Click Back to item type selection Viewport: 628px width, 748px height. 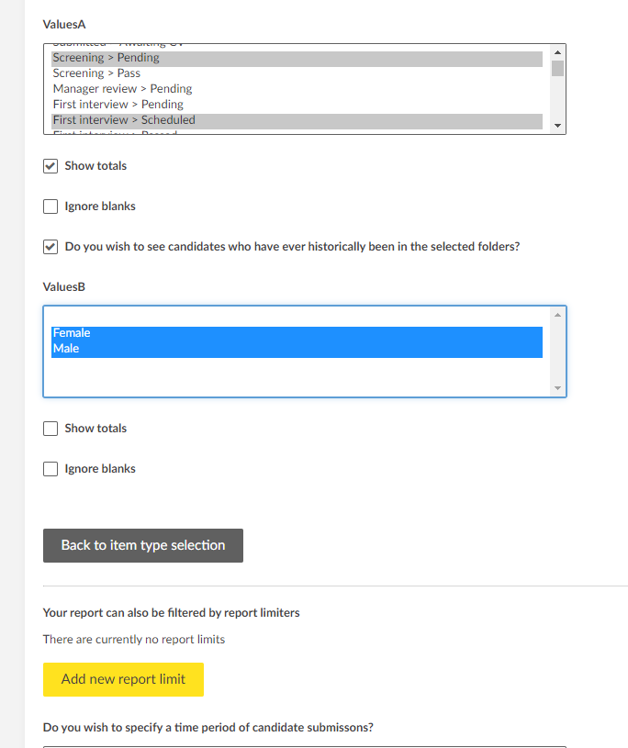click(143, 545)
